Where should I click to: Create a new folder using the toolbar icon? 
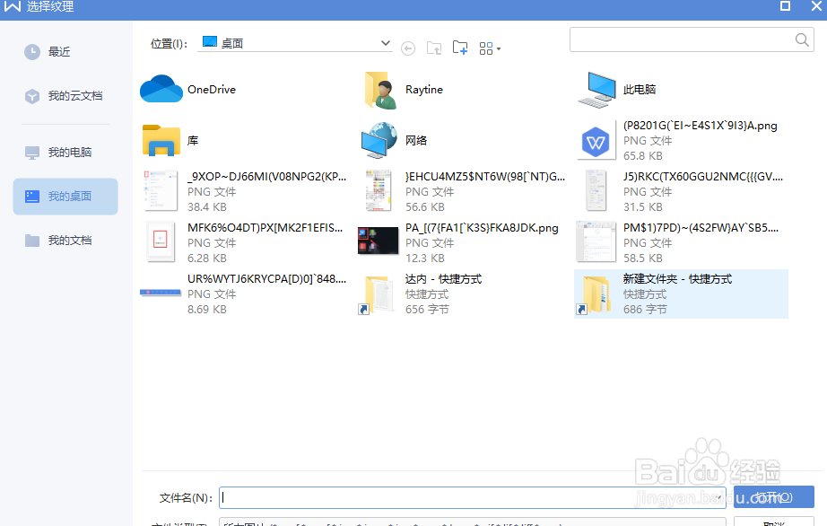(x=460, y=48)
